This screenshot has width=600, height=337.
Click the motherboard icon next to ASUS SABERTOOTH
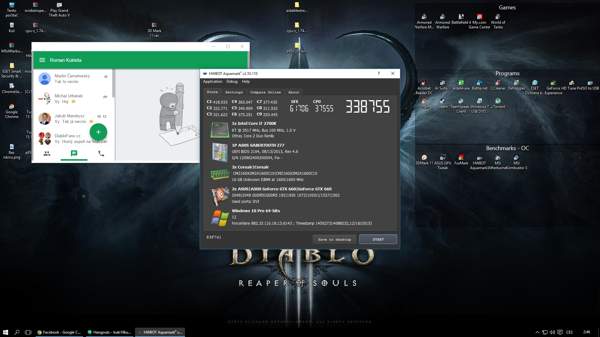220,152
